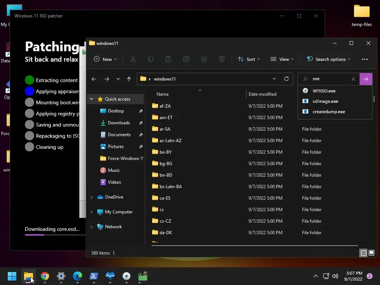
Task: Select cdimage.exe search suggestion
Action: coord(335,101)
